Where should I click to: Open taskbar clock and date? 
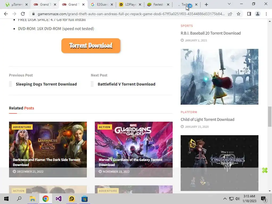pyautogui.click(x=249, y=199)
